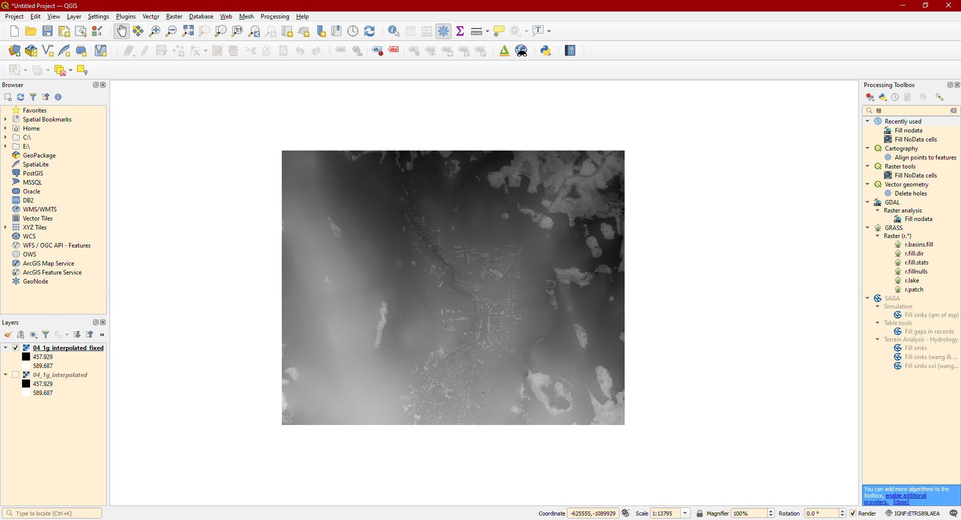Image resolution: width=961 pixels, height=520 pixels.
Task: Uncheck the 04_1g_interpolated_fixed layer visibility
Action: point(16,348)
